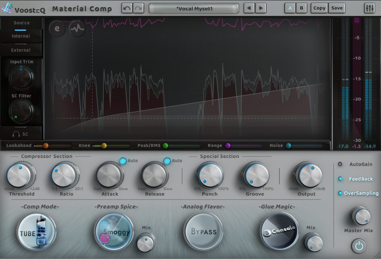Toggle the plugin power button
This screenshot has width=381, height=259.
[359, 245]
